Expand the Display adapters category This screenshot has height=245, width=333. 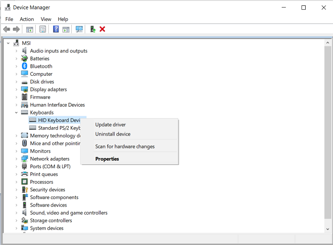pos(16,89)
